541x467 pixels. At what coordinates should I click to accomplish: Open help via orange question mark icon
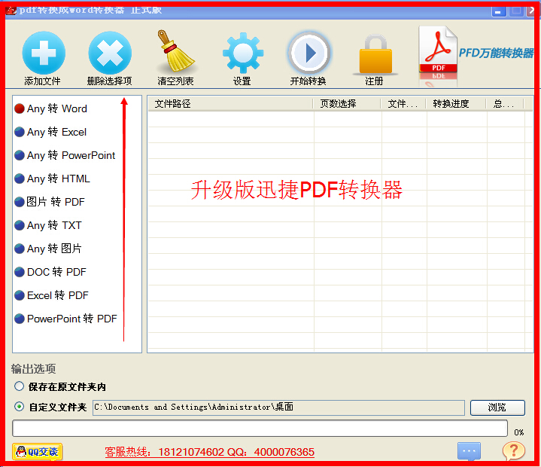click(514, 450)
